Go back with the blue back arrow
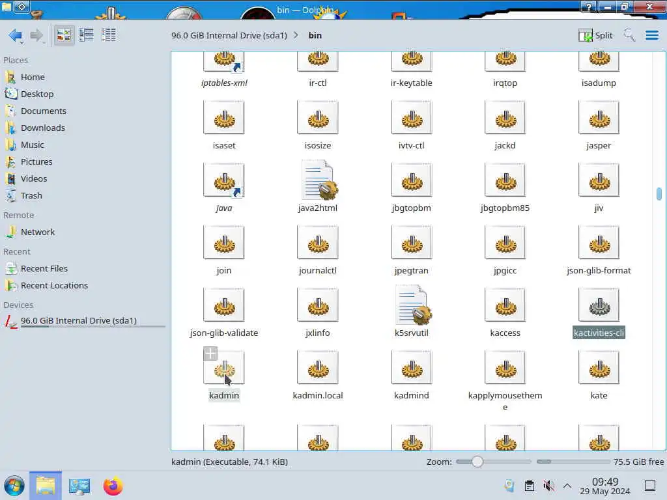Image resolution: width=667 pixels, height=500 pixels. [x=15, y=35]
